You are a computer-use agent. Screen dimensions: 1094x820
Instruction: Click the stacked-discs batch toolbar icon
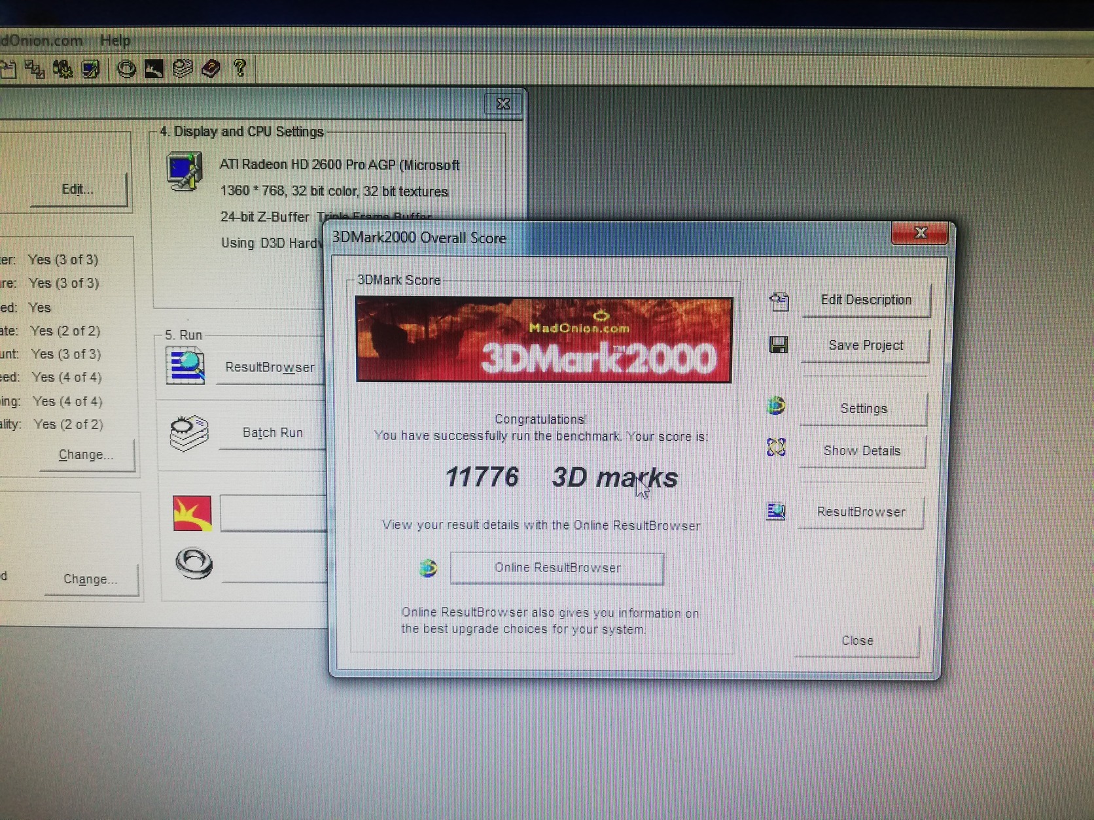point(183,69)
